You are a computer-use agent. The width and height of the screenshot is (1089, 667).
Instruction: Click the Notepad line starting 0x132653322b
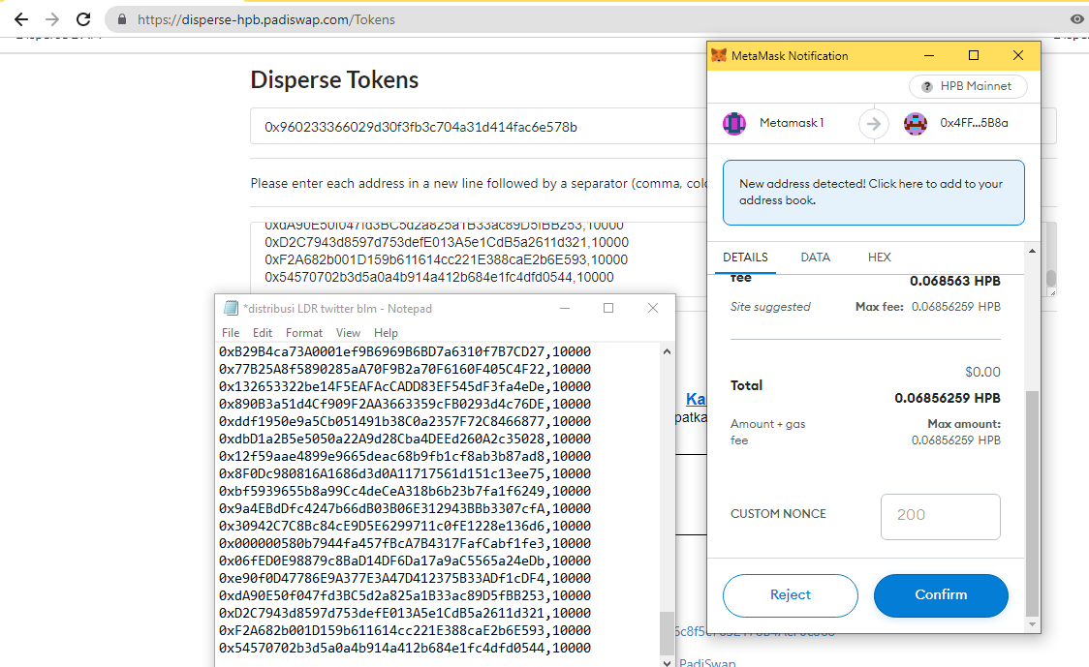pos(405,386)
